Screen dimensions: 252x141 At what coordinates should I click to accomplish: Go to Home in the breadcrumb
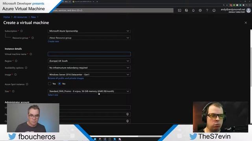pos(7,17)
